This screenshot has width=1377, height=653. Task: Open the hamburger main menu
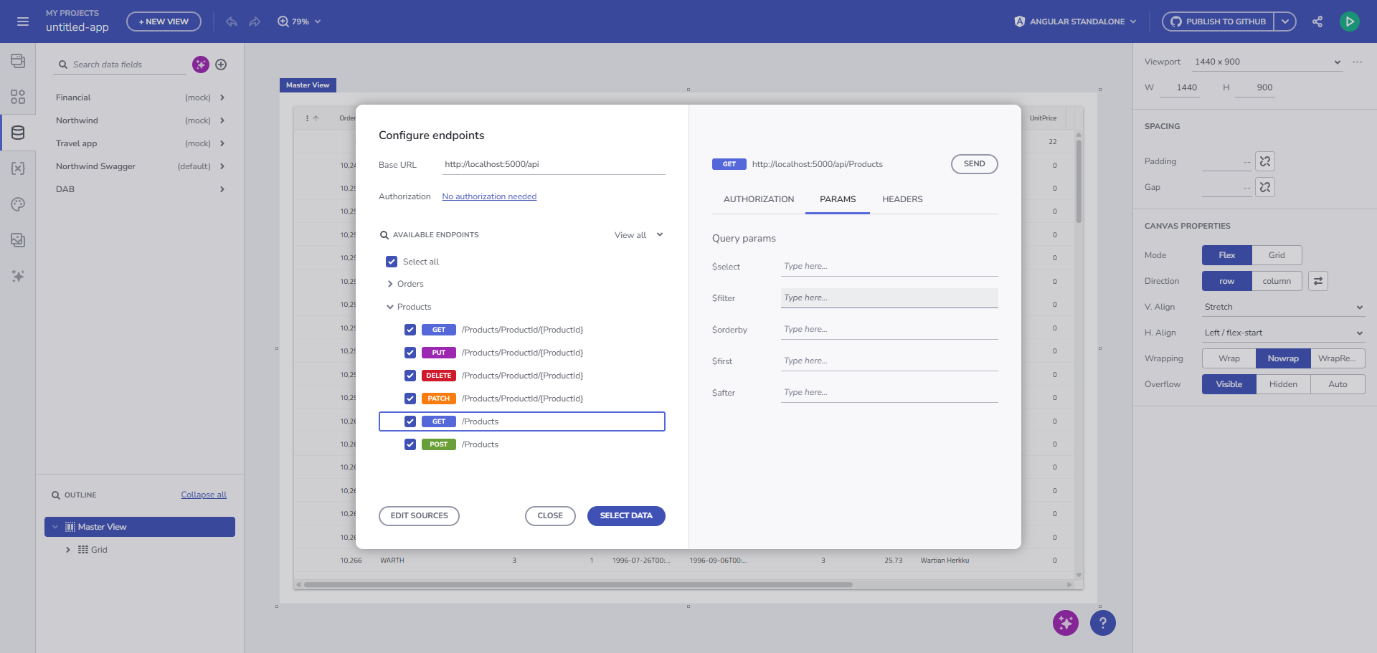[23, 22]
